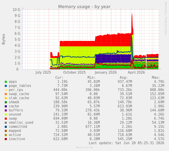Select the 'apps' legend label
169x151 pixels.
click(x=13, y=82)
